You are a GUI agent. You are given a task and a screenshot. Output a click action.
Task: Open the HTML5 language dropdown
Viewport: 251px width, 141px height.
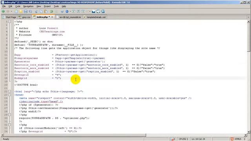click(x=238, y=139)
